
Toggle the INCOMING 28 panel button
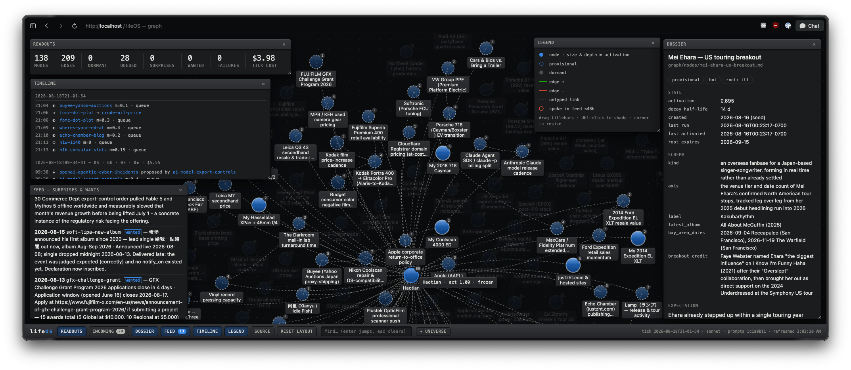click(108, 331)
